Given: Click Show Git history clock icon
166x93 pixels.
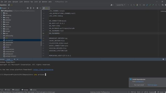Looking at the screenshot, I should pos(156,5).
